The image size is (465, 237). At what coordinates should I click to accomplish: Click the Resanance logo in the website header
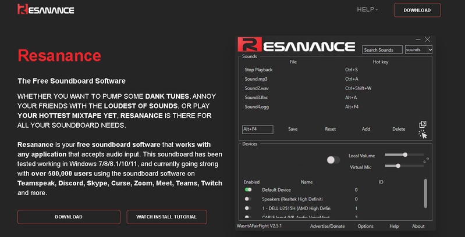click(x=45, y=9)
